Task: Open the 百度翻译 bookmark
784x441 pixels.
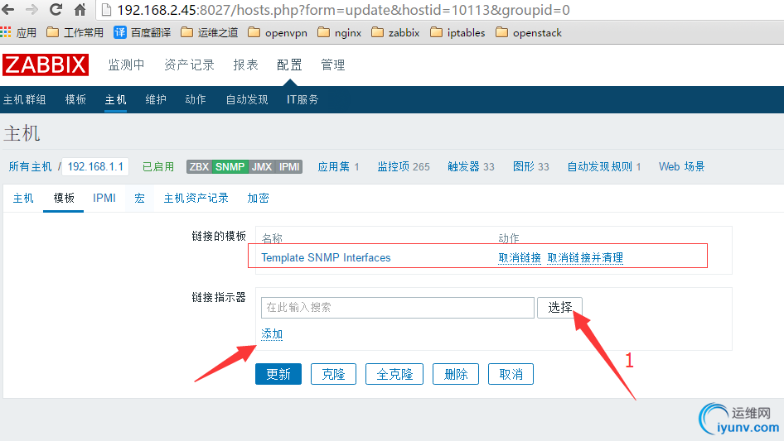Action: click(142, 33)
